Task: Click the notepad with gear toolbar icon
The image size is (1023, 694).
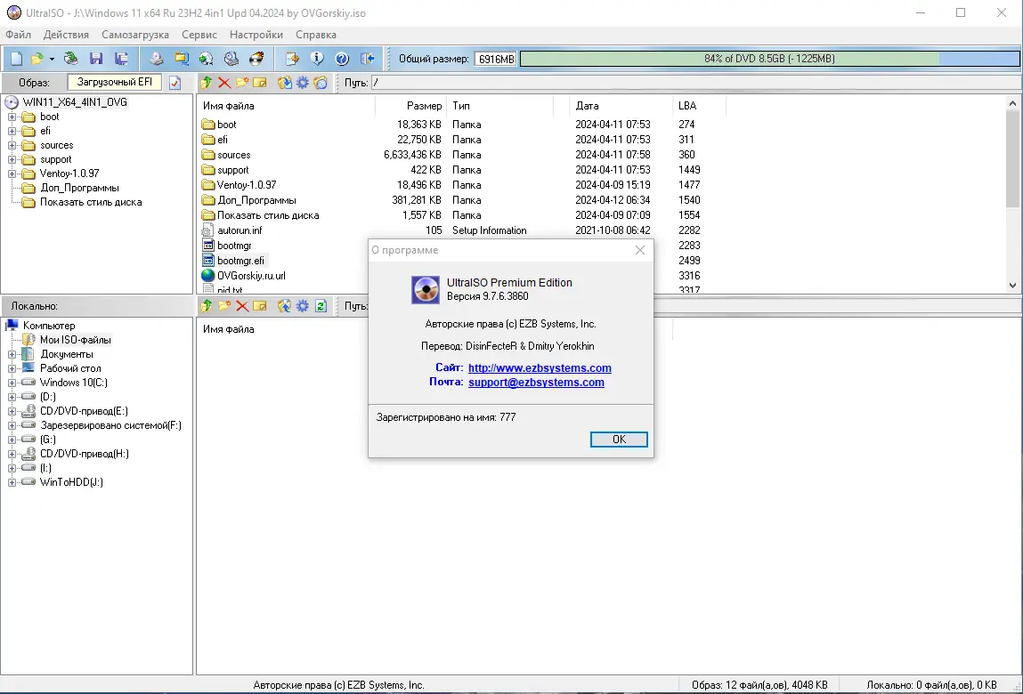Action: pos(292,59)
